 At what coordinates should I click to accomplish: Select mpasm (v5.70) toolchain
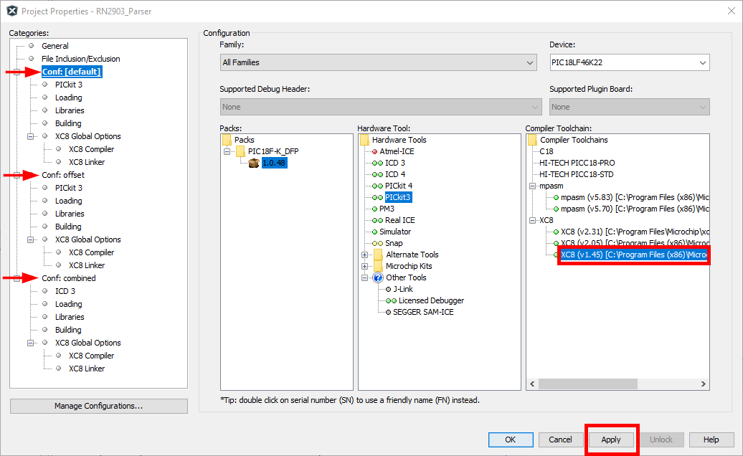[635, 209]
